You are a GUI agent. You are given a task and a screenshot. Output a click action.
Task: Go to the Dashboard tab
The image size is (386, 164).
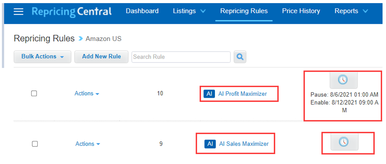pyautogui.click(x=142, y=11)
